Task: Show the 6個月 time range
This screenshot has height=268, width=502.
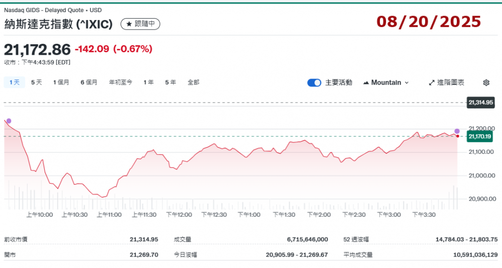Action: coord(89,82)
